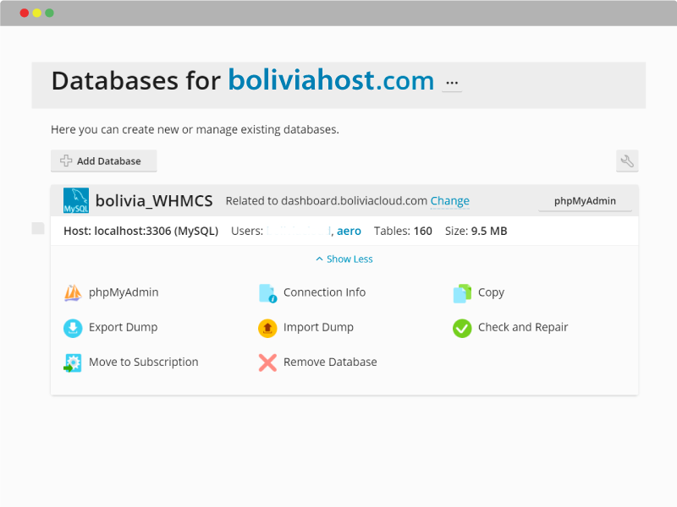Screen dimensions: 677x507
Task: Click the Move to Subscription gear icon
Action: click(x=73, y=363)
